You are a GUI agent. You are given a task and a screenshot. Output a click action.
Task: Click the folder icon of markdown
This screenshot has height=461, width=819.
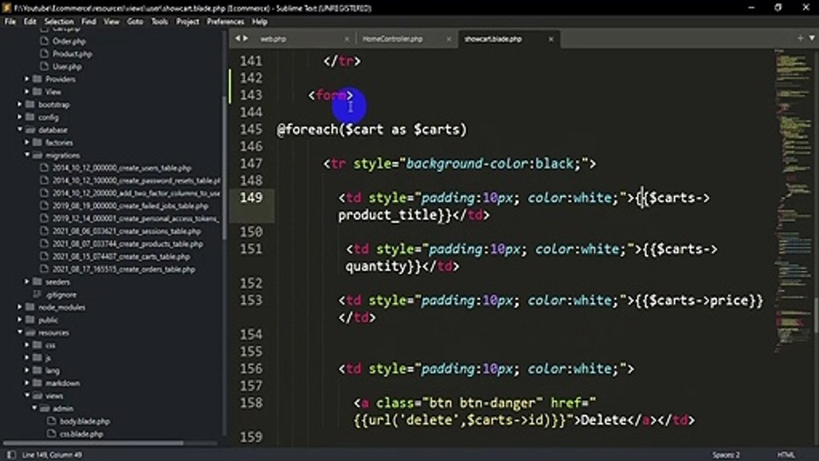37,384
